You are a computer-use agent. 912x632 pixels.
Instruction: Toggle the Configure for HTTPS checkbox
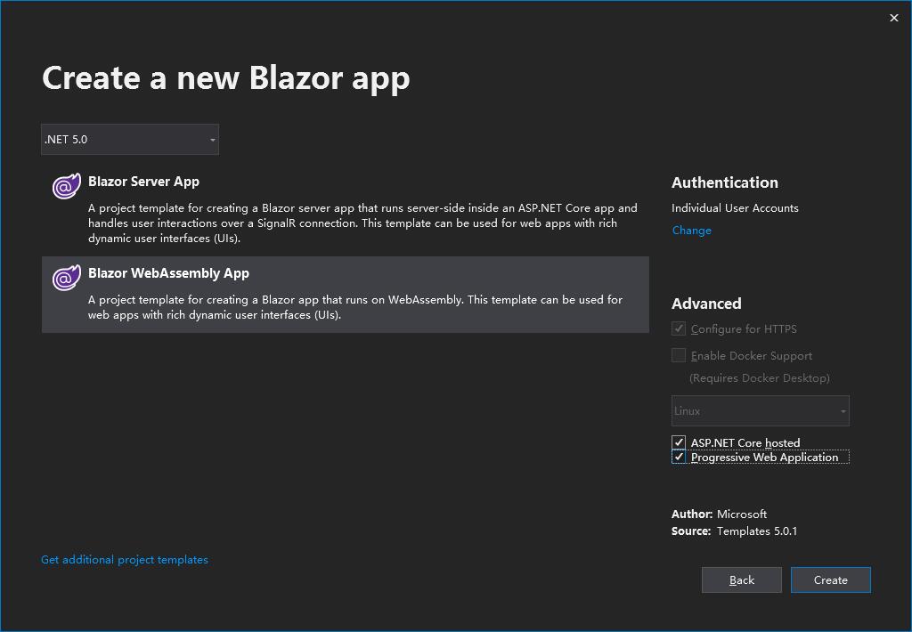[x=678, y=328]
